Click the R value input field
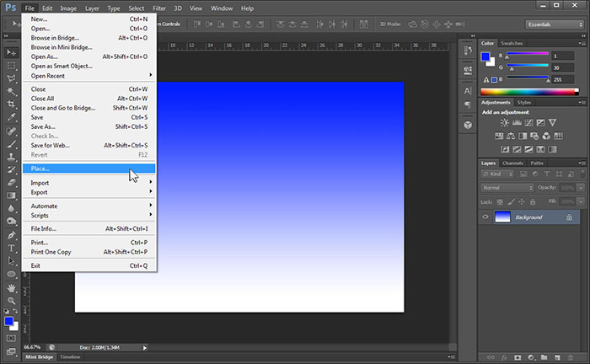The width and height of the screenshot is (590, 364). 563,56
